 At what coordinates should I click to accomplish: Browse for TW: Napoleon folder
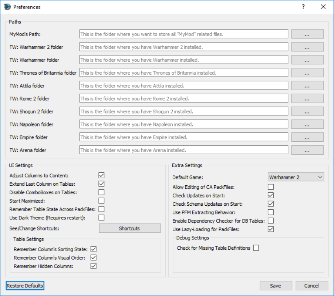tap(307, 124)
